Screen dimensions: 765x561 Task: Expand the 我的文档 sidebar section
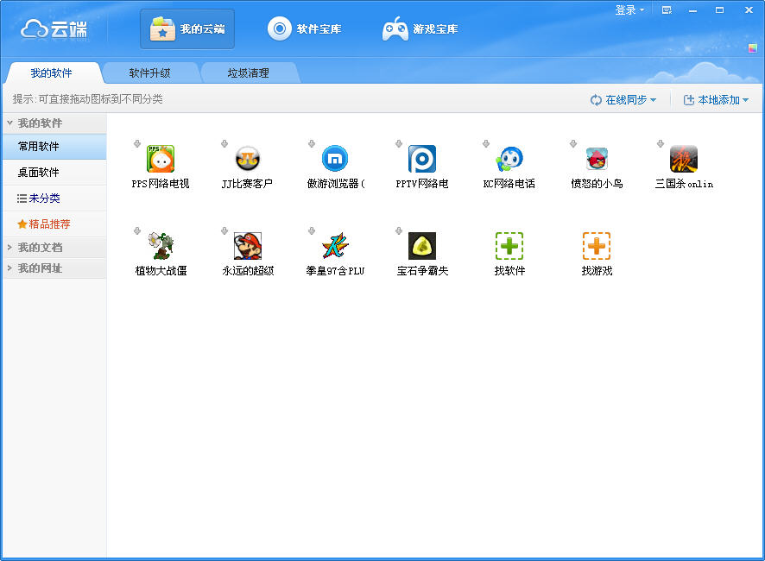[40, 248]
